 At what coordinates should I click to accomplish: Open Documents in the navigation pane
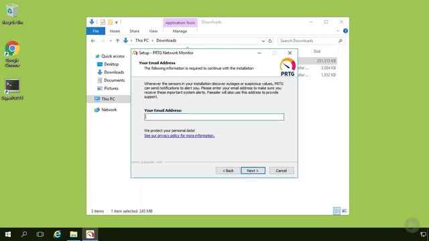tap(111, 80)
